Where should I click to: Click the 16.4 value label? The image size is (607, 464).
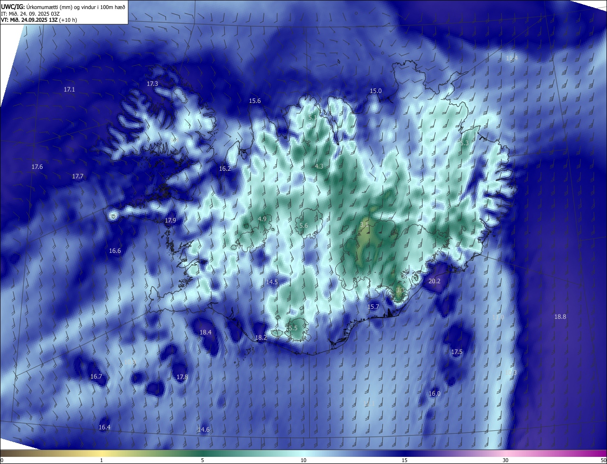click(104, 427)
